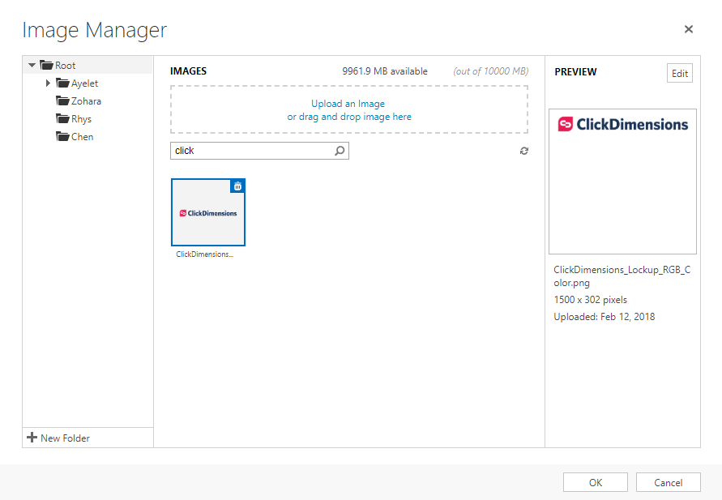
Task: Open the Rhys folder
Action: tap(82, 119)
